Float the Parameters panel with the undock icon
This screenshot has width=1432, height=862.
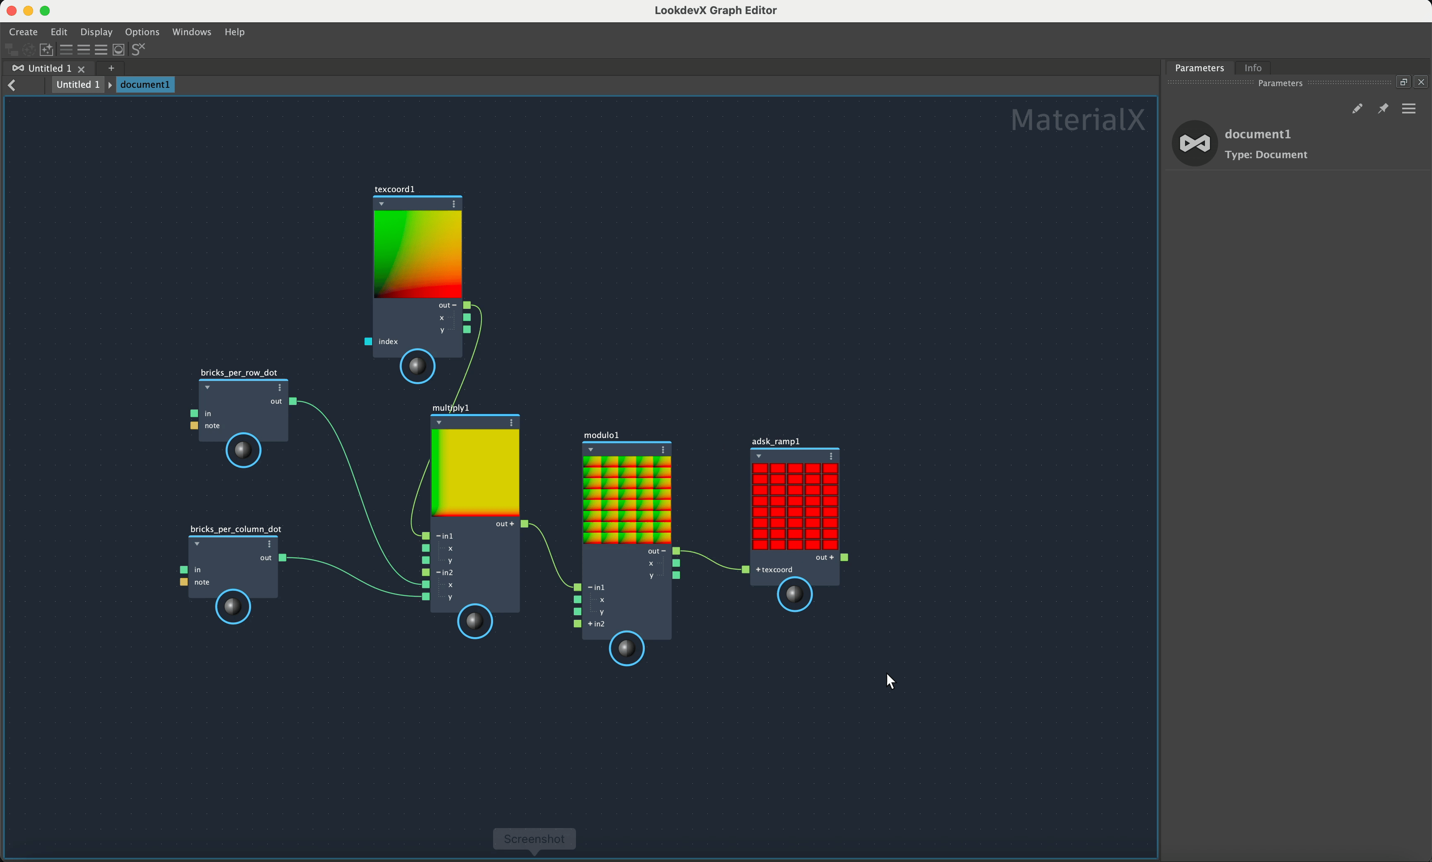[1403, 82]
